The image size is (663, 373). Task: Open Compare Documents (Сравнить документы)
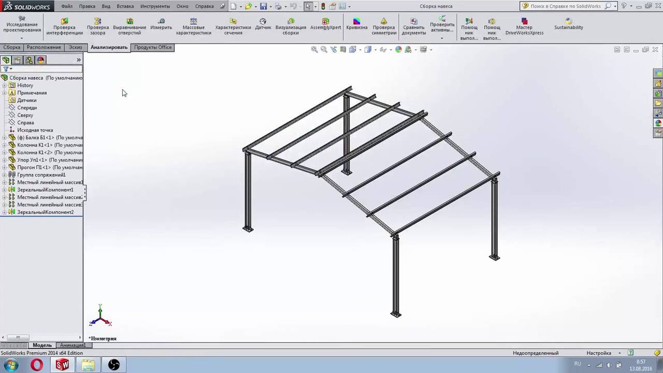(x=414, y=26)
